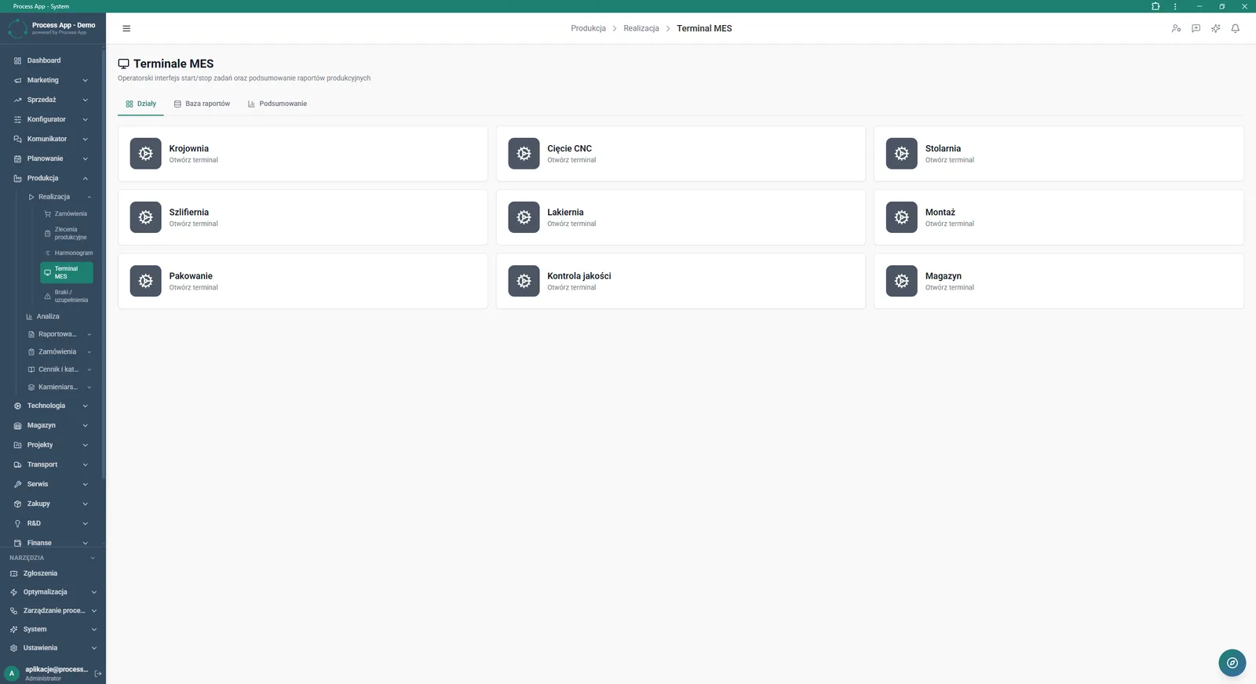Expand the Komunikator menu
The image size is (1256, 684).
click(x=52, y=139)
